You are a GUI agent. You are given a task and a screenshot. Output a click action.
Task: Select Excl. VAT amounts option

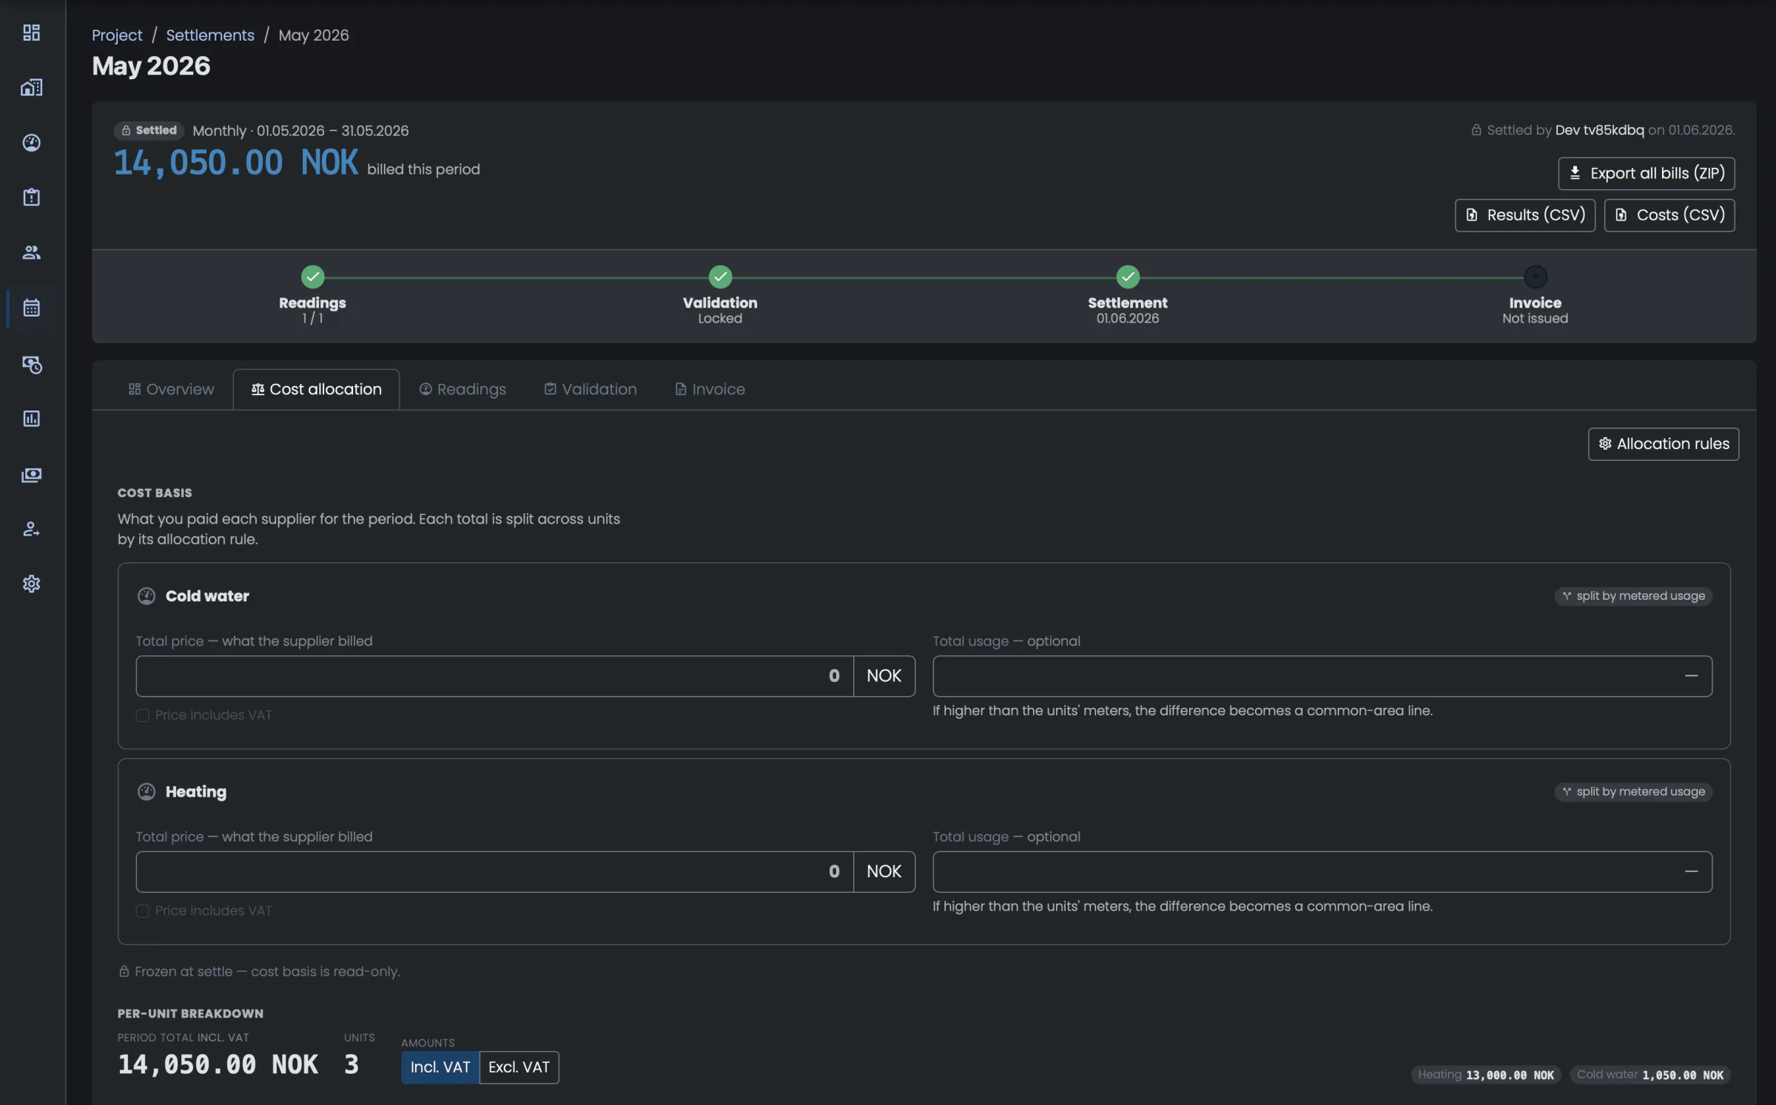[519, 1067]
